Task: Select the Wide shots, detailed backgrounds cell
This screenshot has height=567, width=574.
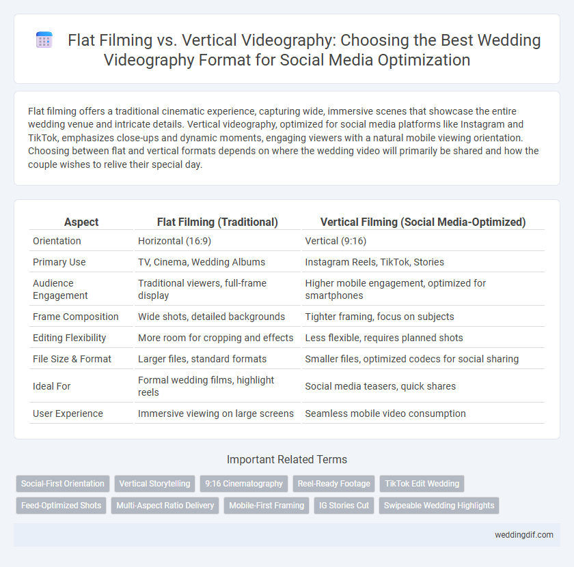Action: (217, 317)
